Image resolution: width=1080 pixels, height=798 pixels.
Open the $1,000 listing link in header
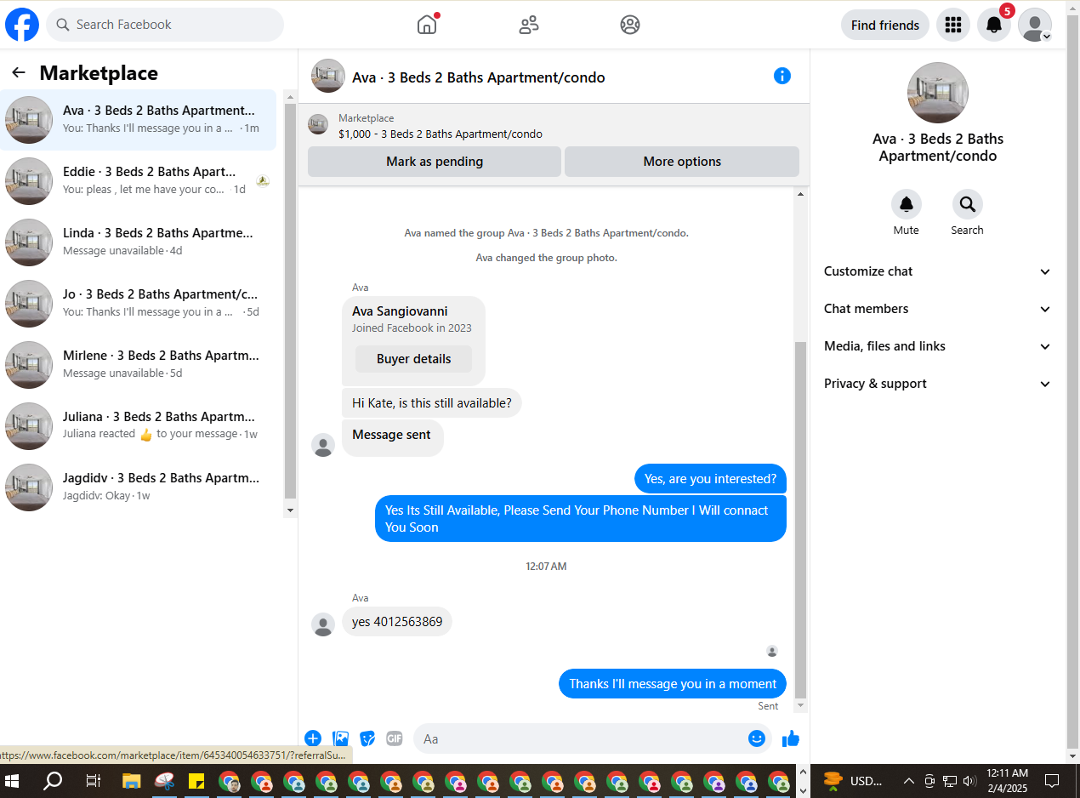[441, 134]
